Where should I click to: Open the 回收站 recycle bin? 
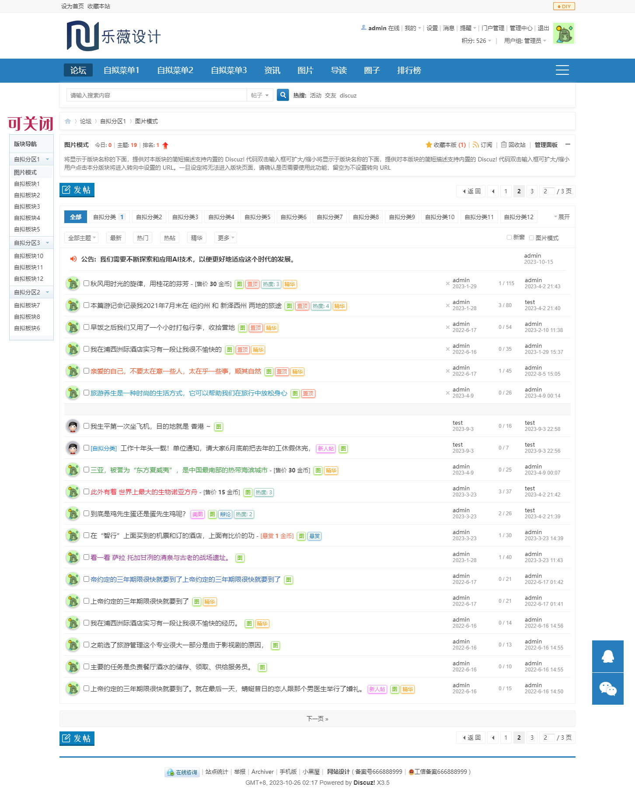tap(513, 145)
